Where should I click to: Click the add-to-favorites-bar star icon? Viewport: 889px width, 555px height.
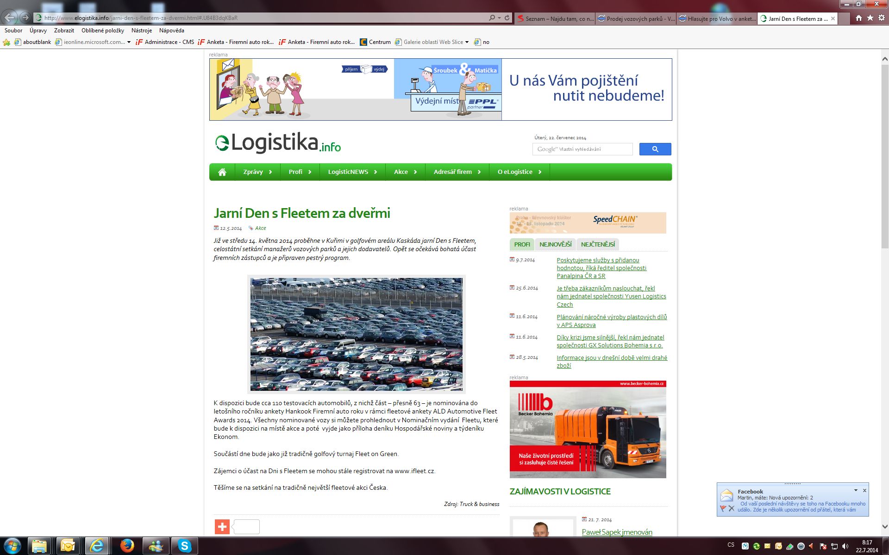6,42
